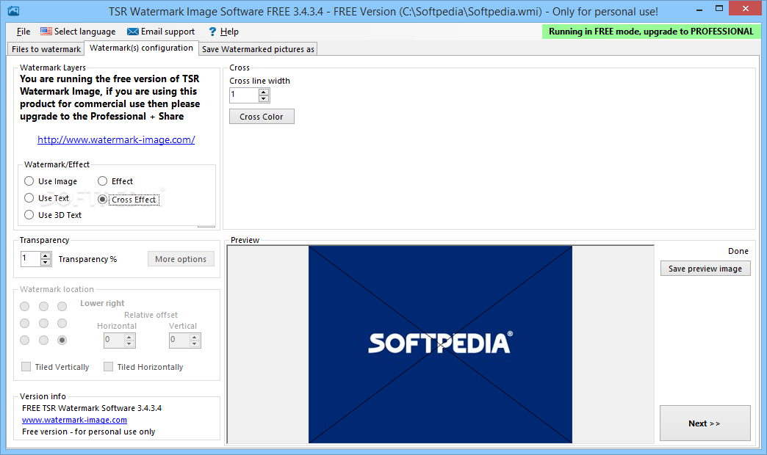Image resolution: width=767 pixels, height=455 pixels.
Task: Click the Next >> button
Action: coord(705,423)
